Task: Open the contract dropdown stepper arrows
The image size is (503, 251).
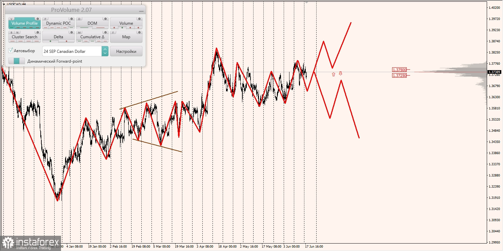Action: pyautogui.click(x=105, y=51)
